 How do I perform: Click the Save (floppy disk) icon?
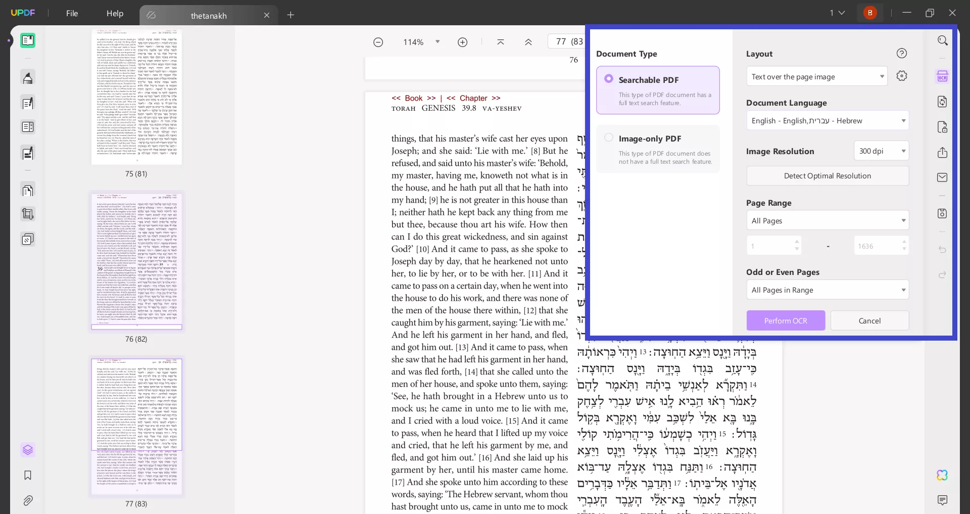pyautogui.click(x=943, y=213)
